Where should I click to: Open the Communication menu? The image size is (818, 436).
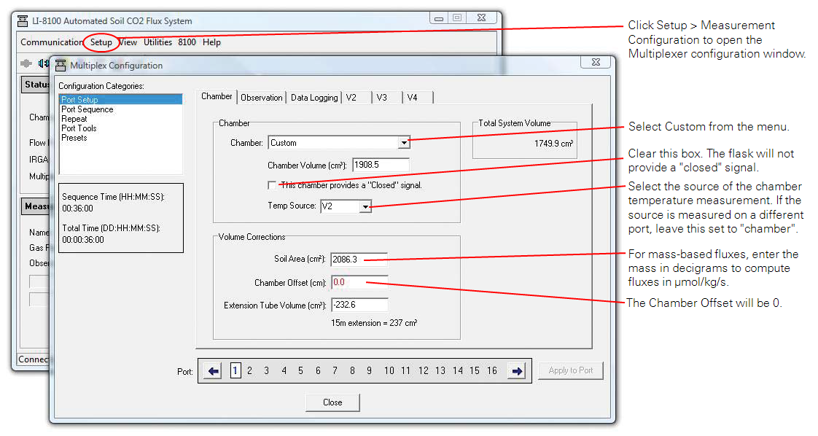[x=51, y=42]
